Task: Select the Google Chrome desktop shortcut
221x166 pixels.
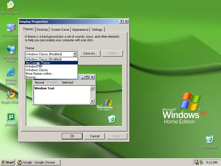Action: click(10, 97)
